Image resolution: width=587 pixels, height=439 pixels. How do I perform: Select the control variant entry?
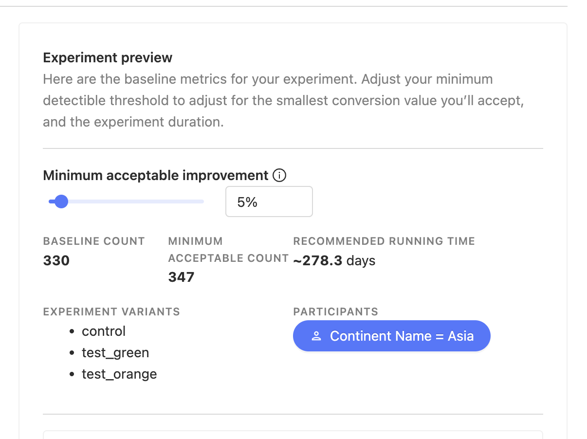tap(103, 331)
